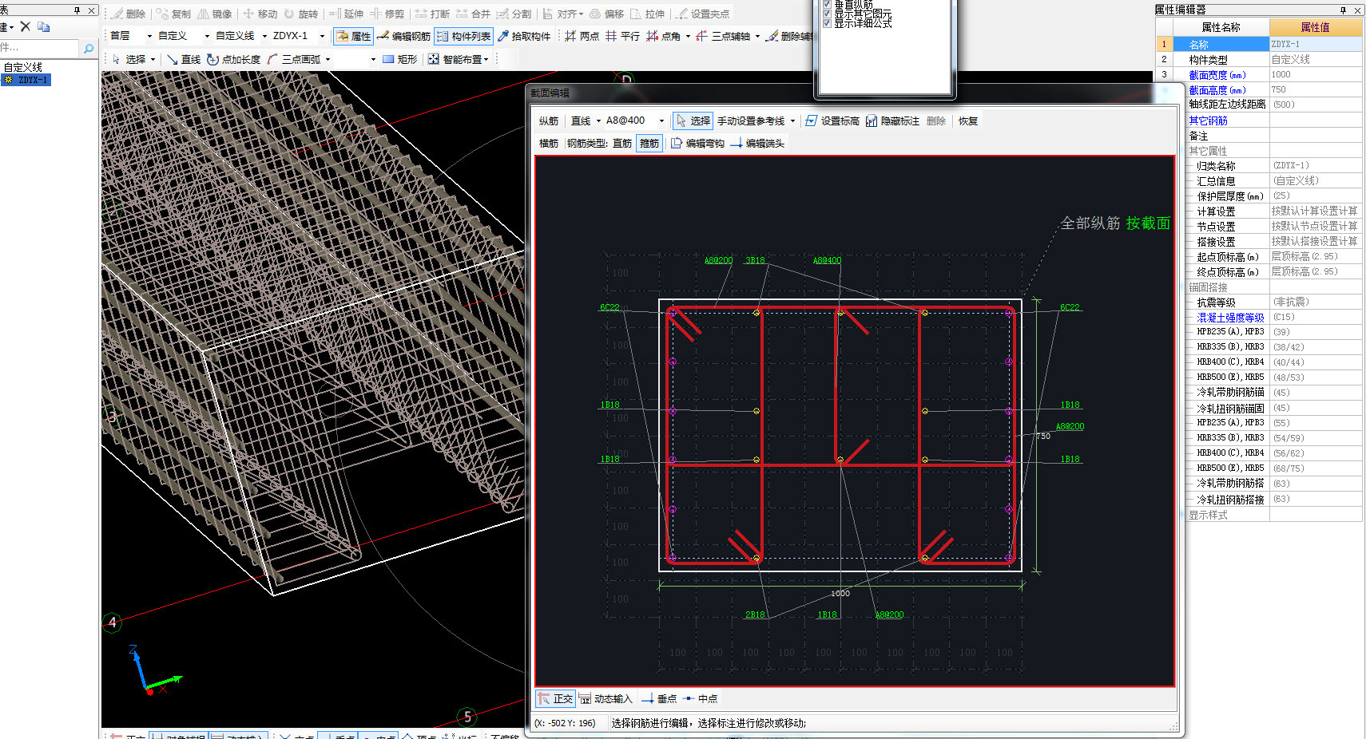Select the Trim (修剪) tool
1366x739 pixels.
tap(387, 14)
